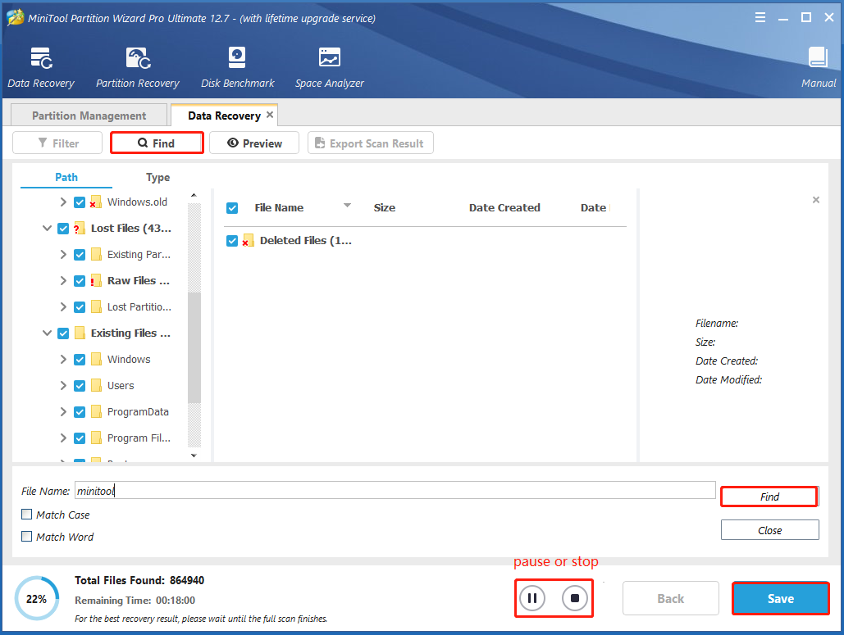The width and height of the screenshot is (844, 635).
Task: Sort by the Date Created column header
Action: [x=504, y=208]
